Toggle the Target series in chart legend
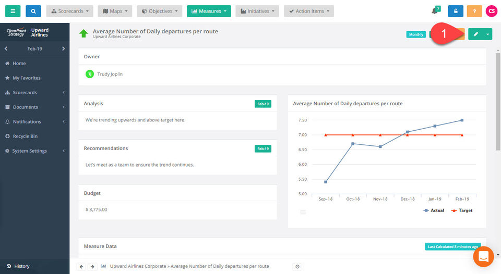Viewport: 501px width, 274px height. pos(462,210)
